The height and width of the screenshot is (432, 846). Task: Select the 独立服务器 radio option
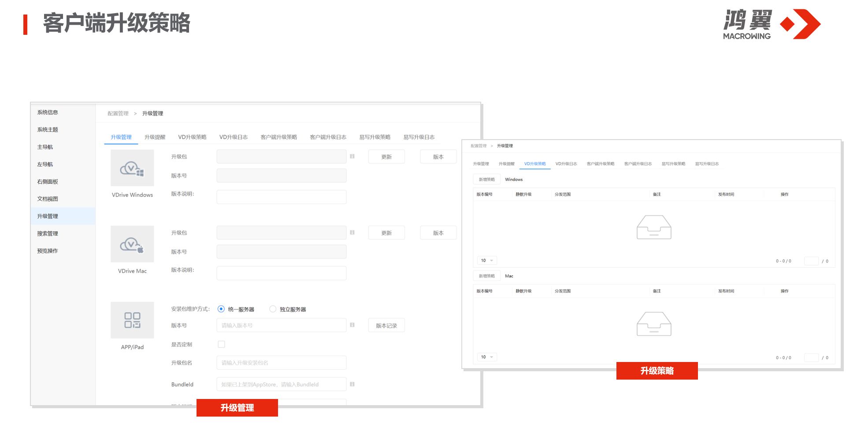tap(273, 309)
